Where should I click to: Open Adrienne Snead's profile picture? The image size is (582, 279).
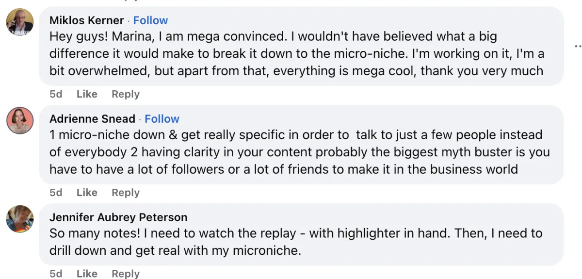click(x=20, y=120)
